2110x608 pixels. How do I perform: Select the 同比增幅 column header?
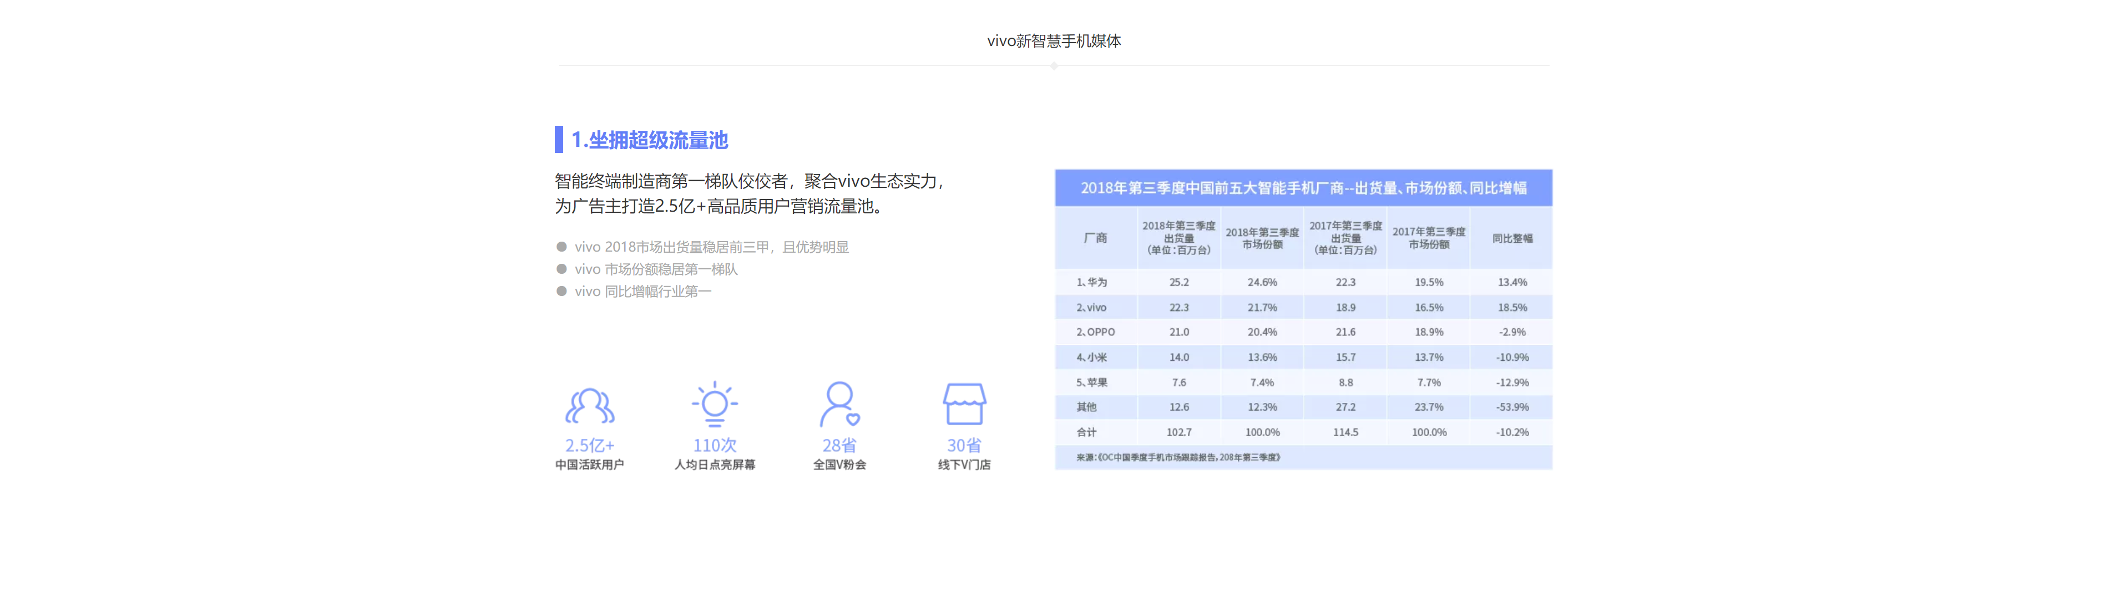pyautogui.click(x=1511, y=238)
